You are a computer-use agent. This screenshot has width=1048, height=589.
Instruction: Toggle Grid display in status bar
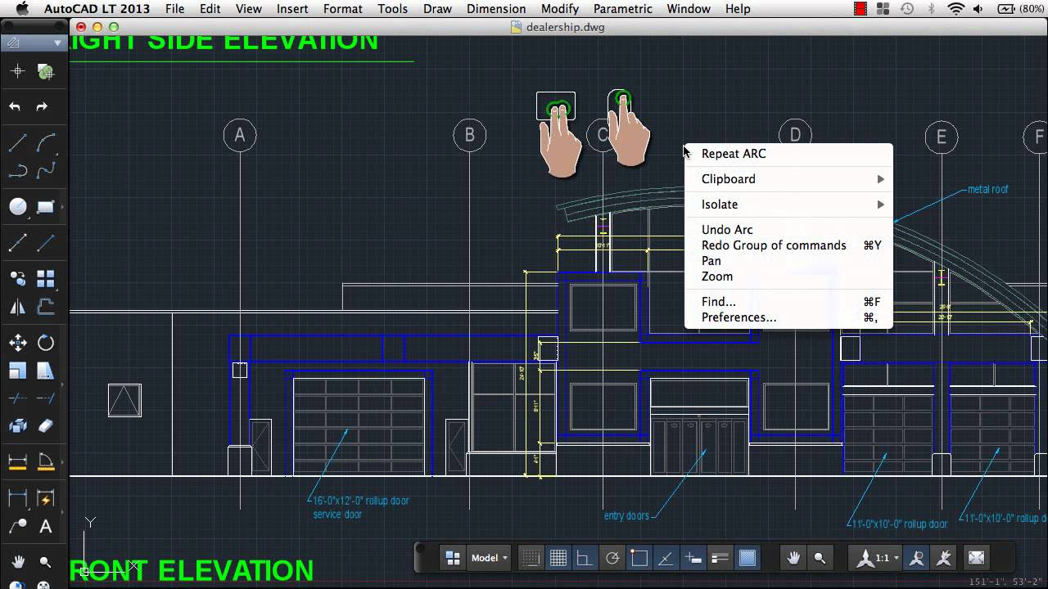[x=558, y=558]
